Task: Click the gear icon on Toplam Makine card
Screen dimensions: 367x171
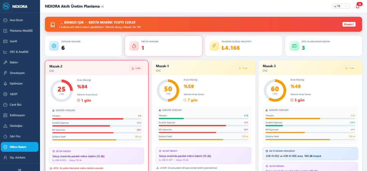Action: [54, 46]
